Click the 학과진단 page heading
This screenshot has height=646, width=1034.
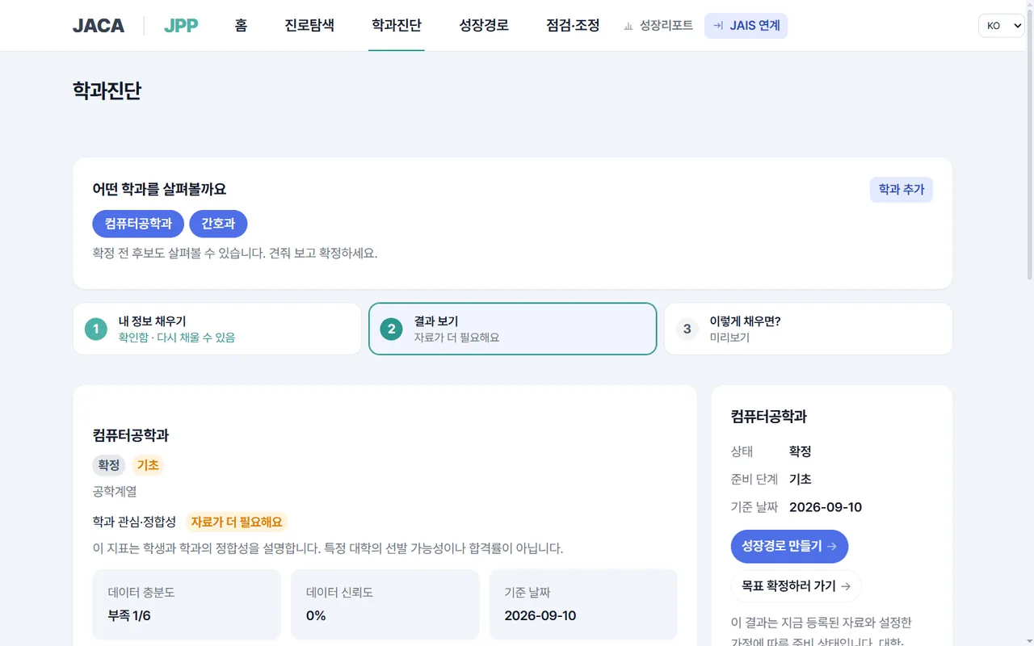tap(107, 90)
